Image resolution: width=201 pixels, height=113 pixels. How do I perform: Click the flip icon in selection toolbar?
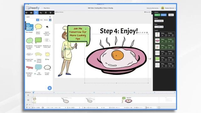point(140,33)
